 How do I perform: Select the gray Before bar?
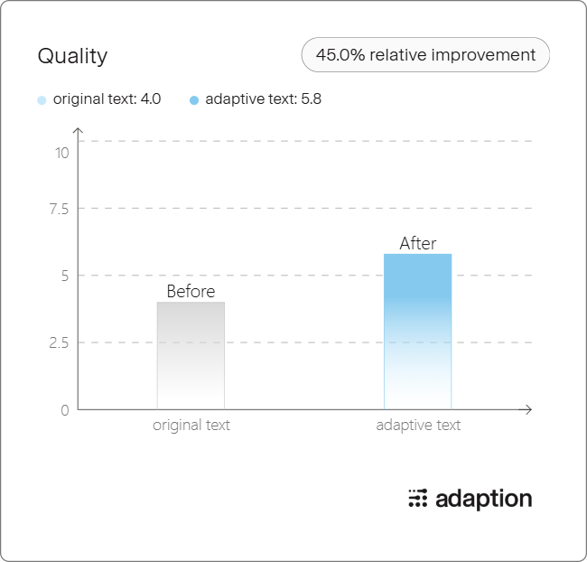[191, 356]
